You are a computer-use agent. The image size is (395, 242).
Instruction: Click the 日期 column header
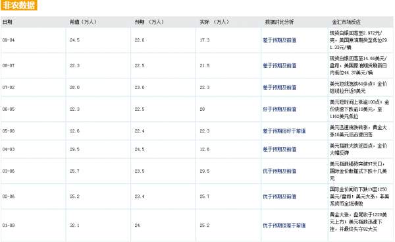point(7,22)
